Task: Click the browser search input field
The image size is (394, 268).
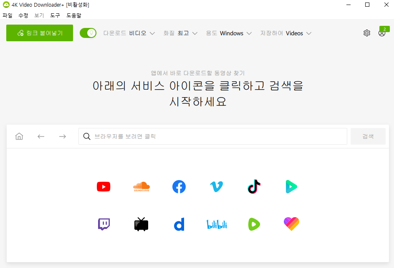Action: pos(213,136)
